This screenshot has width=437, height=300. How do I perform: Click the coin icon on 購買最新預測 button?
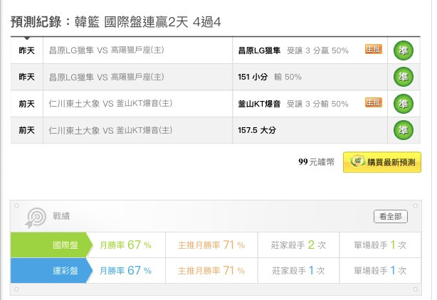point(357,161)
